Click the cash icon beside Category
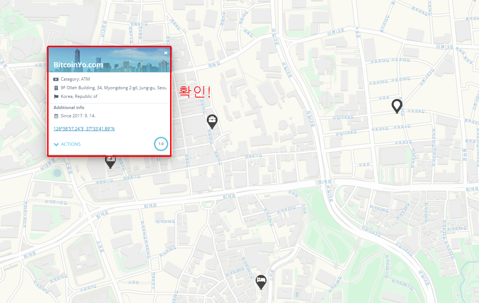Viewport: 479px width, 303px height. [x=56, y=79]
